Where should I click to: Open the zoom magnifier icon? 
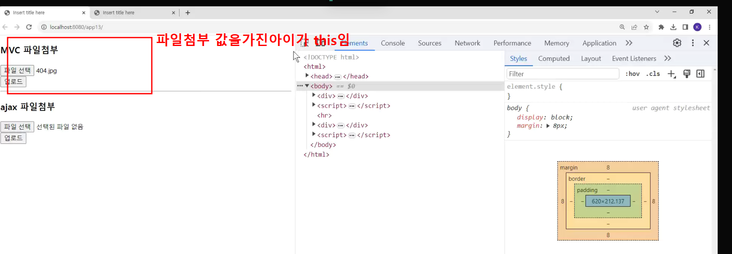point(622,27)
